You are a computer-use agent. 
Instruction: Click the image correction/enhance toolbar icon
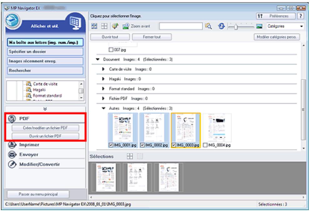tap(115, 26)
